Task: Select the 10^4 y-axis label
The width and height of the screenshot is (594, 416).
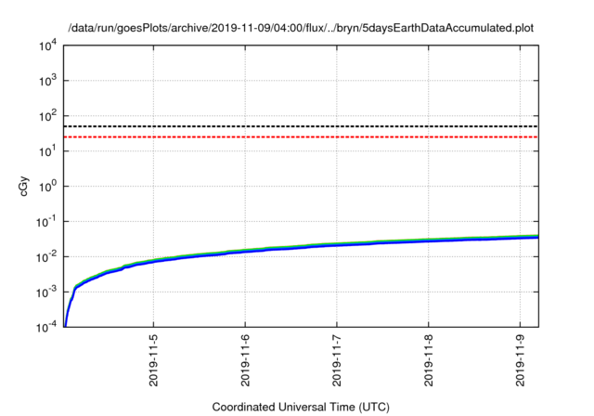Action: [x=48, y=46]
